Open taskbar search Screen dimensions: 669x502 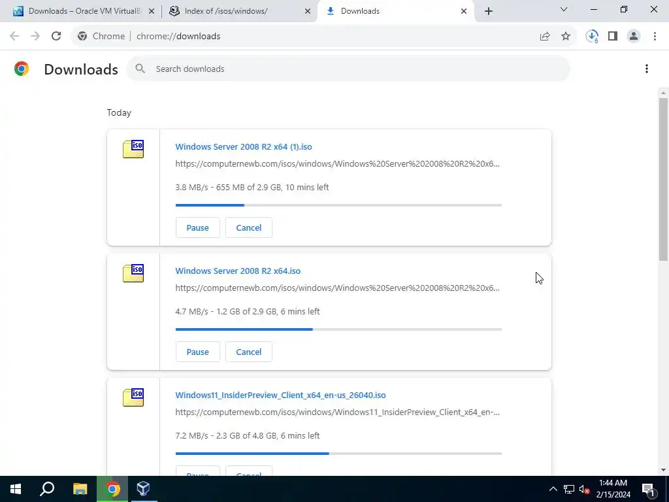47,489
